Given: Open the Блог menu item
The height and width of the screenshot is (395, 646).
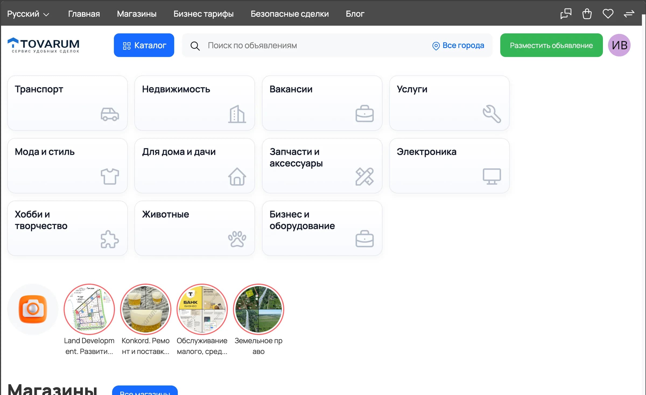Looking at the screenshot, I should point(355,14).
